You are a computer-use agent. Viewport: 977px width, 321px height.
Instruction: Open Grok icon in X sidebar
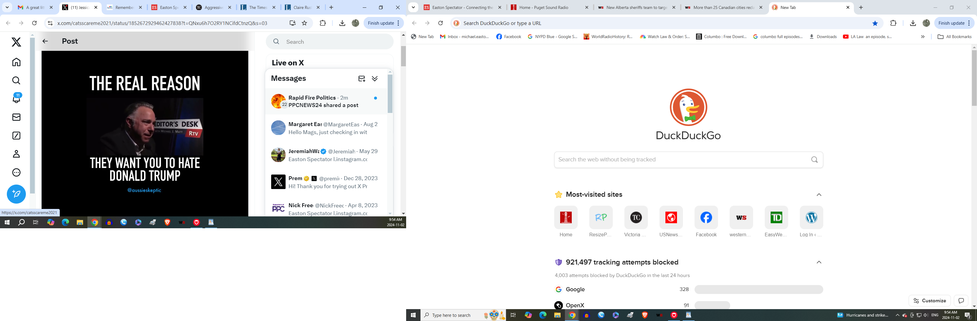[x=16, y=136]
